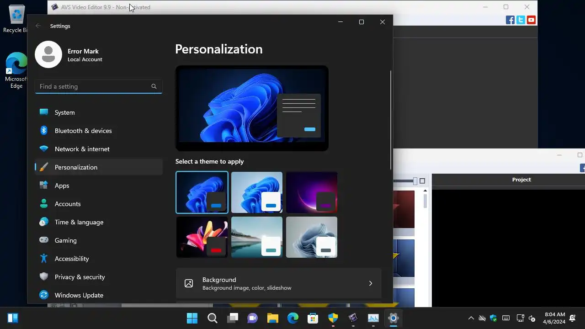This screenshot has width=585, height=329.
Task: Open Background image settings
Action: coord(278,283)
